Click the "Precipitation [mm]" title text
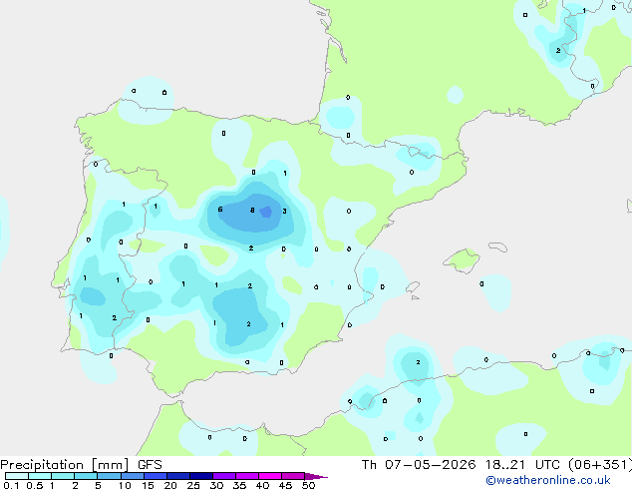Viewport: 632px width, 489px height. 65,465
